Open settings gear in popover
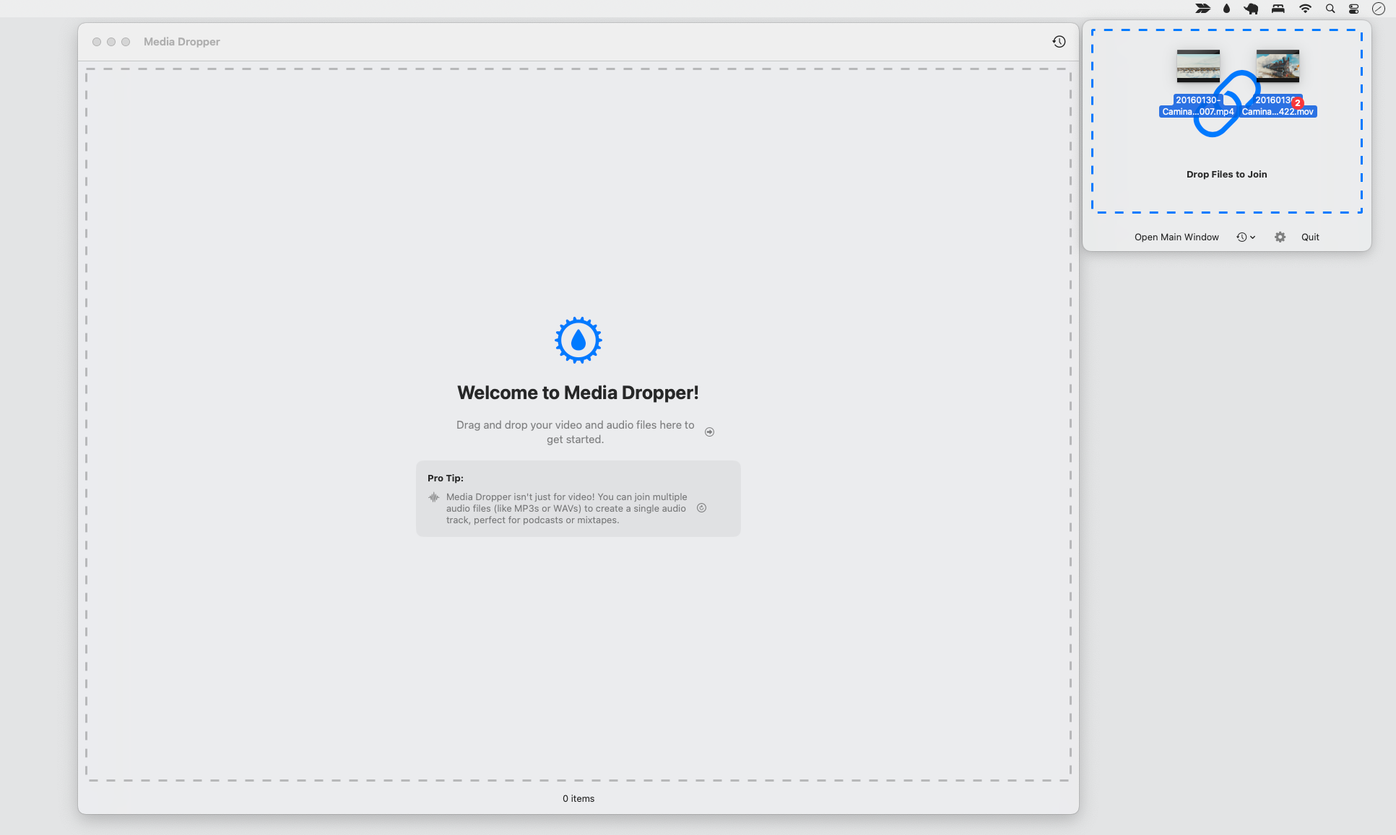The image size is (1396, 835). tap(1280, 237)
